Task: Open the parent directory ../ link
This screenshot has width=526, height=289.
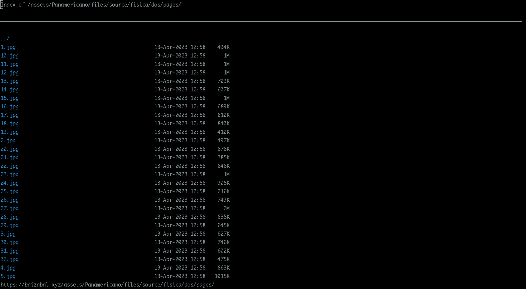Action: (x=5, y=39)
